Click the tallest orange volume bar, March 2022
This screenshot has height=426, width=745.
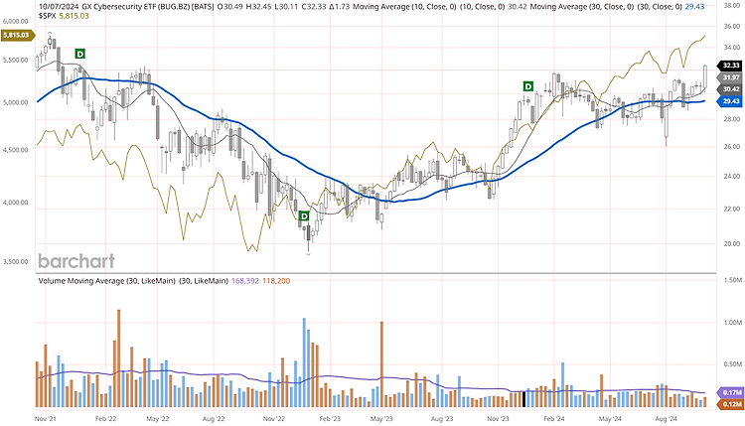pyautogui.click(x=118, y=358)
